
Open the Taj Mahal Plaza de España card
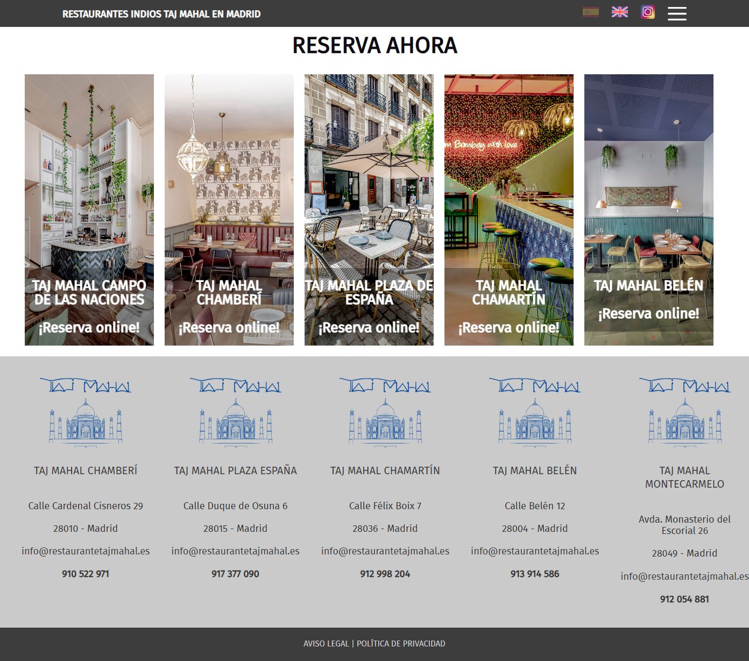(x=369, y=210)
